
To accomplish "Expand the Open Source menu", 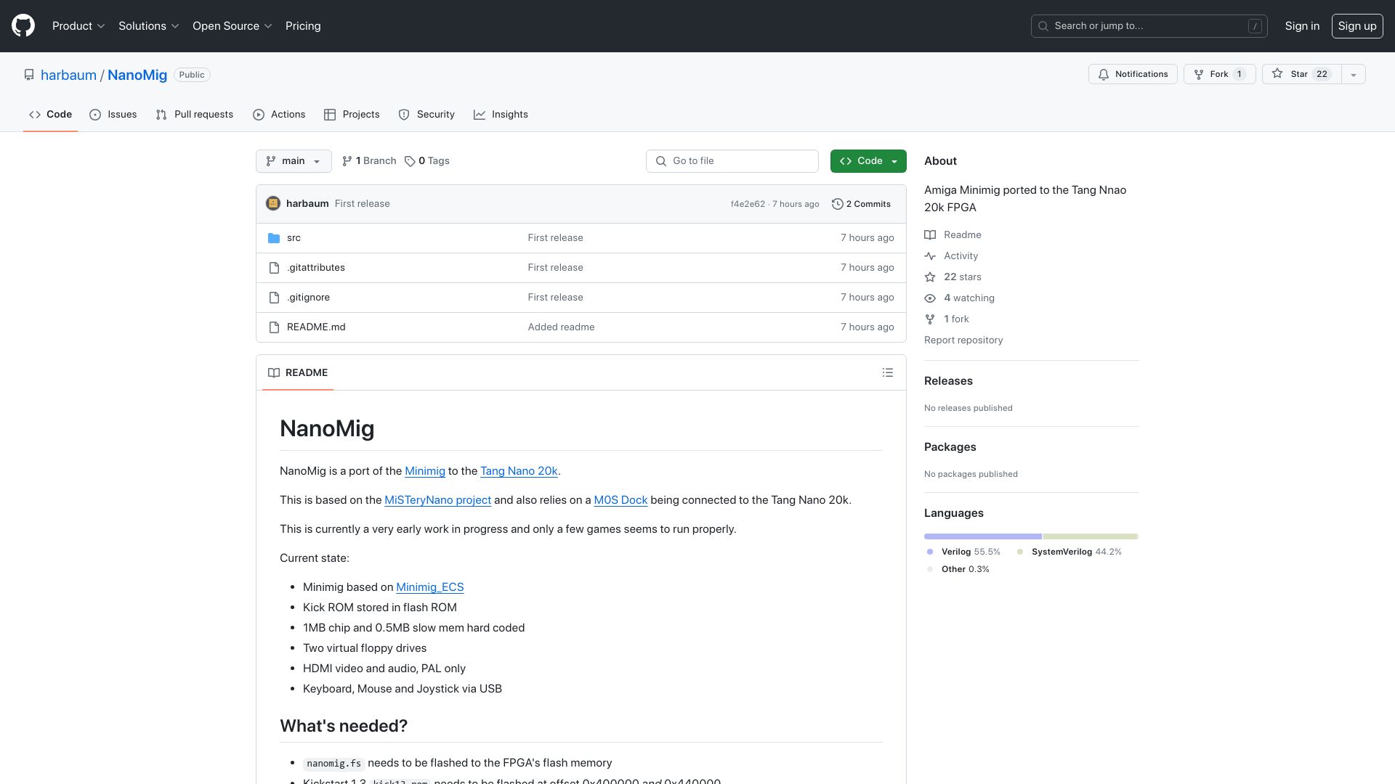I will click(232, 26).
